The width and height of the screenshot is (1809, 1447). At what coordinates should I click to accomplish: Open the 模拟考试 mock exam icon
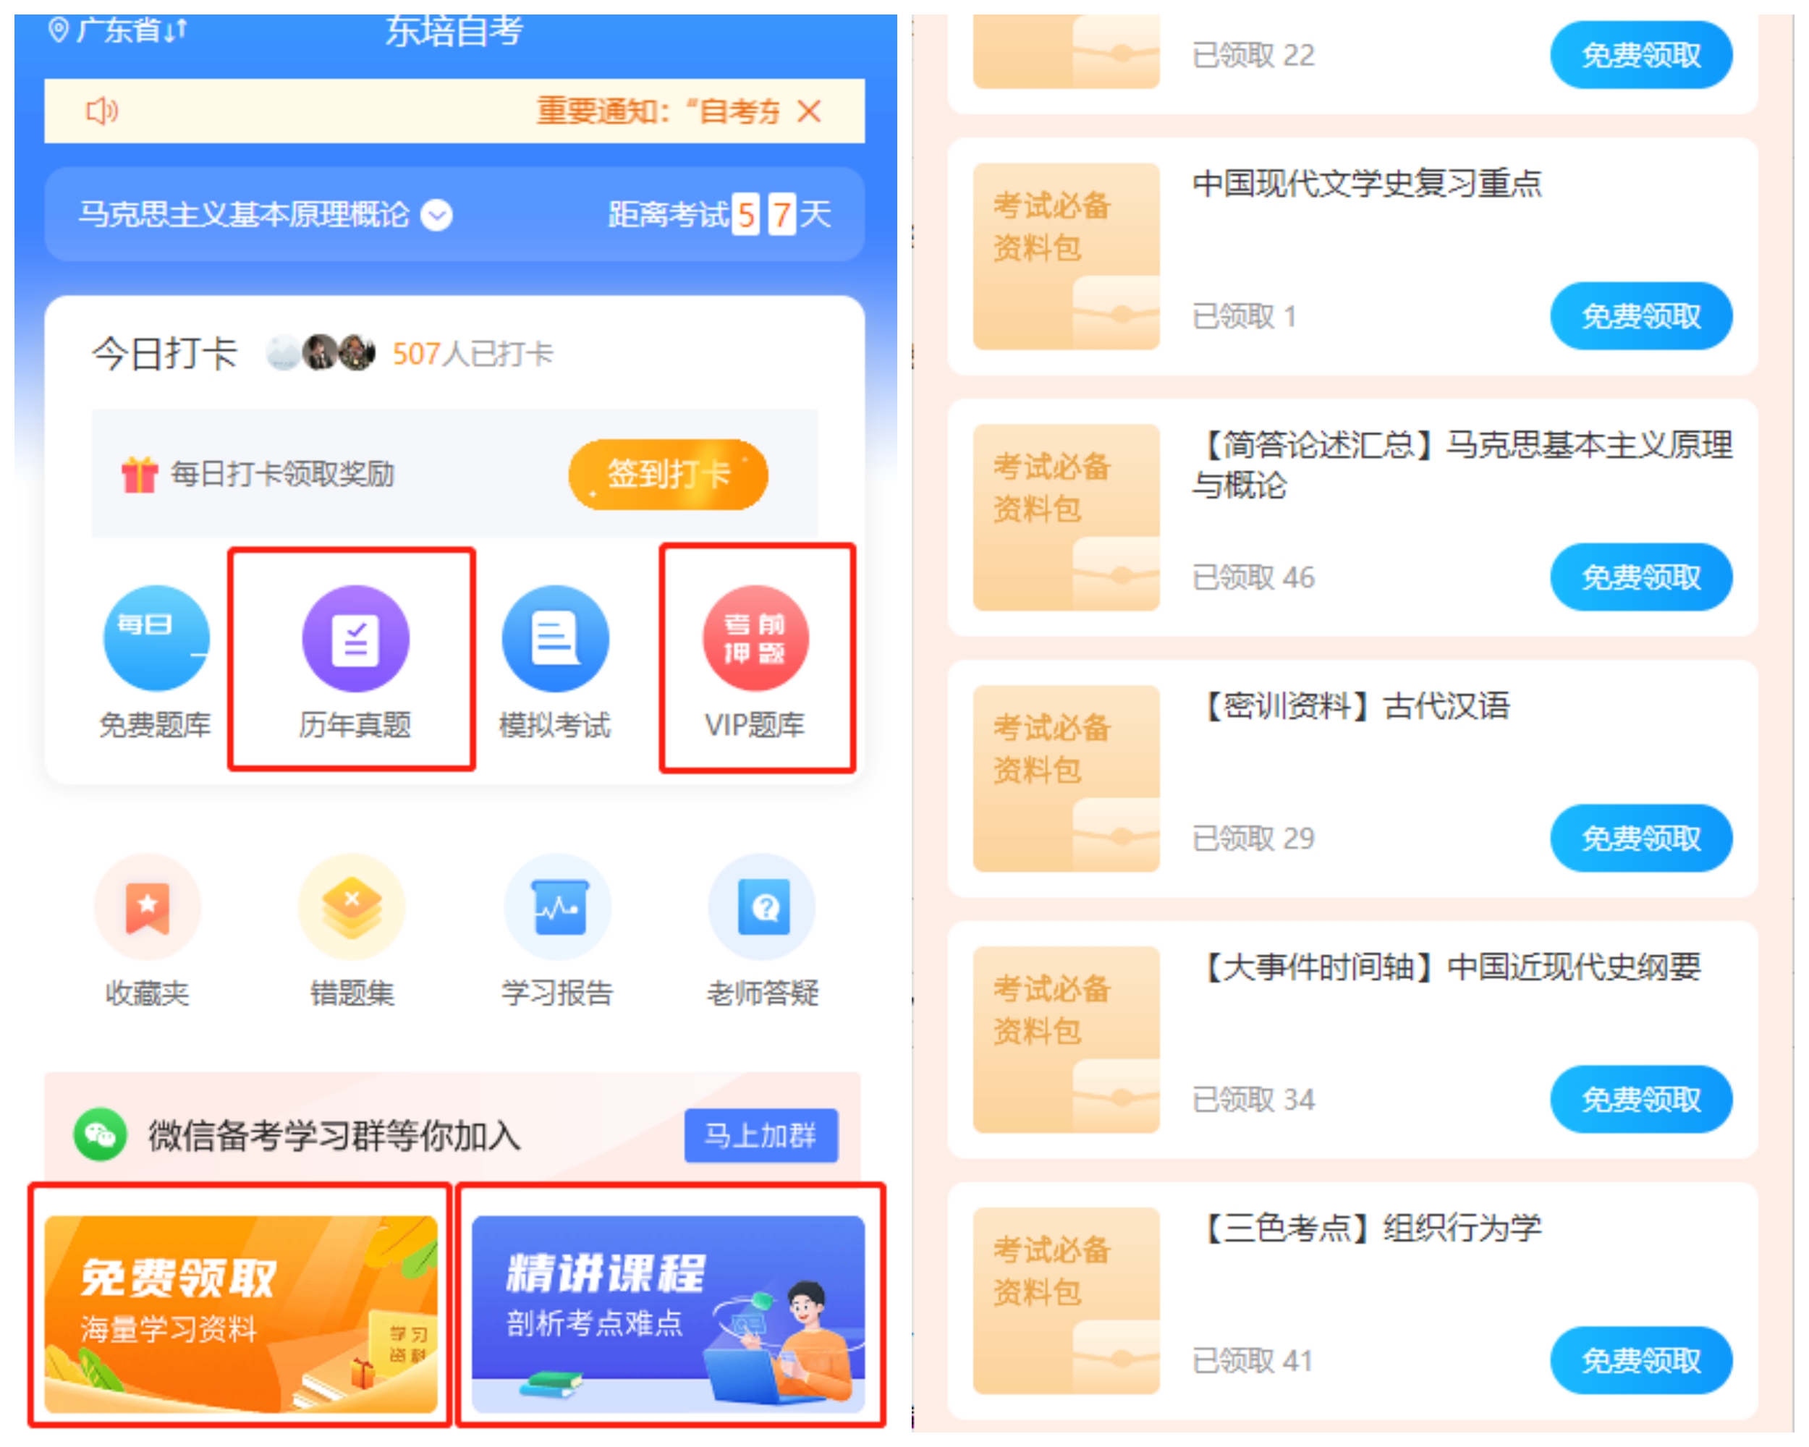[556, 638]
